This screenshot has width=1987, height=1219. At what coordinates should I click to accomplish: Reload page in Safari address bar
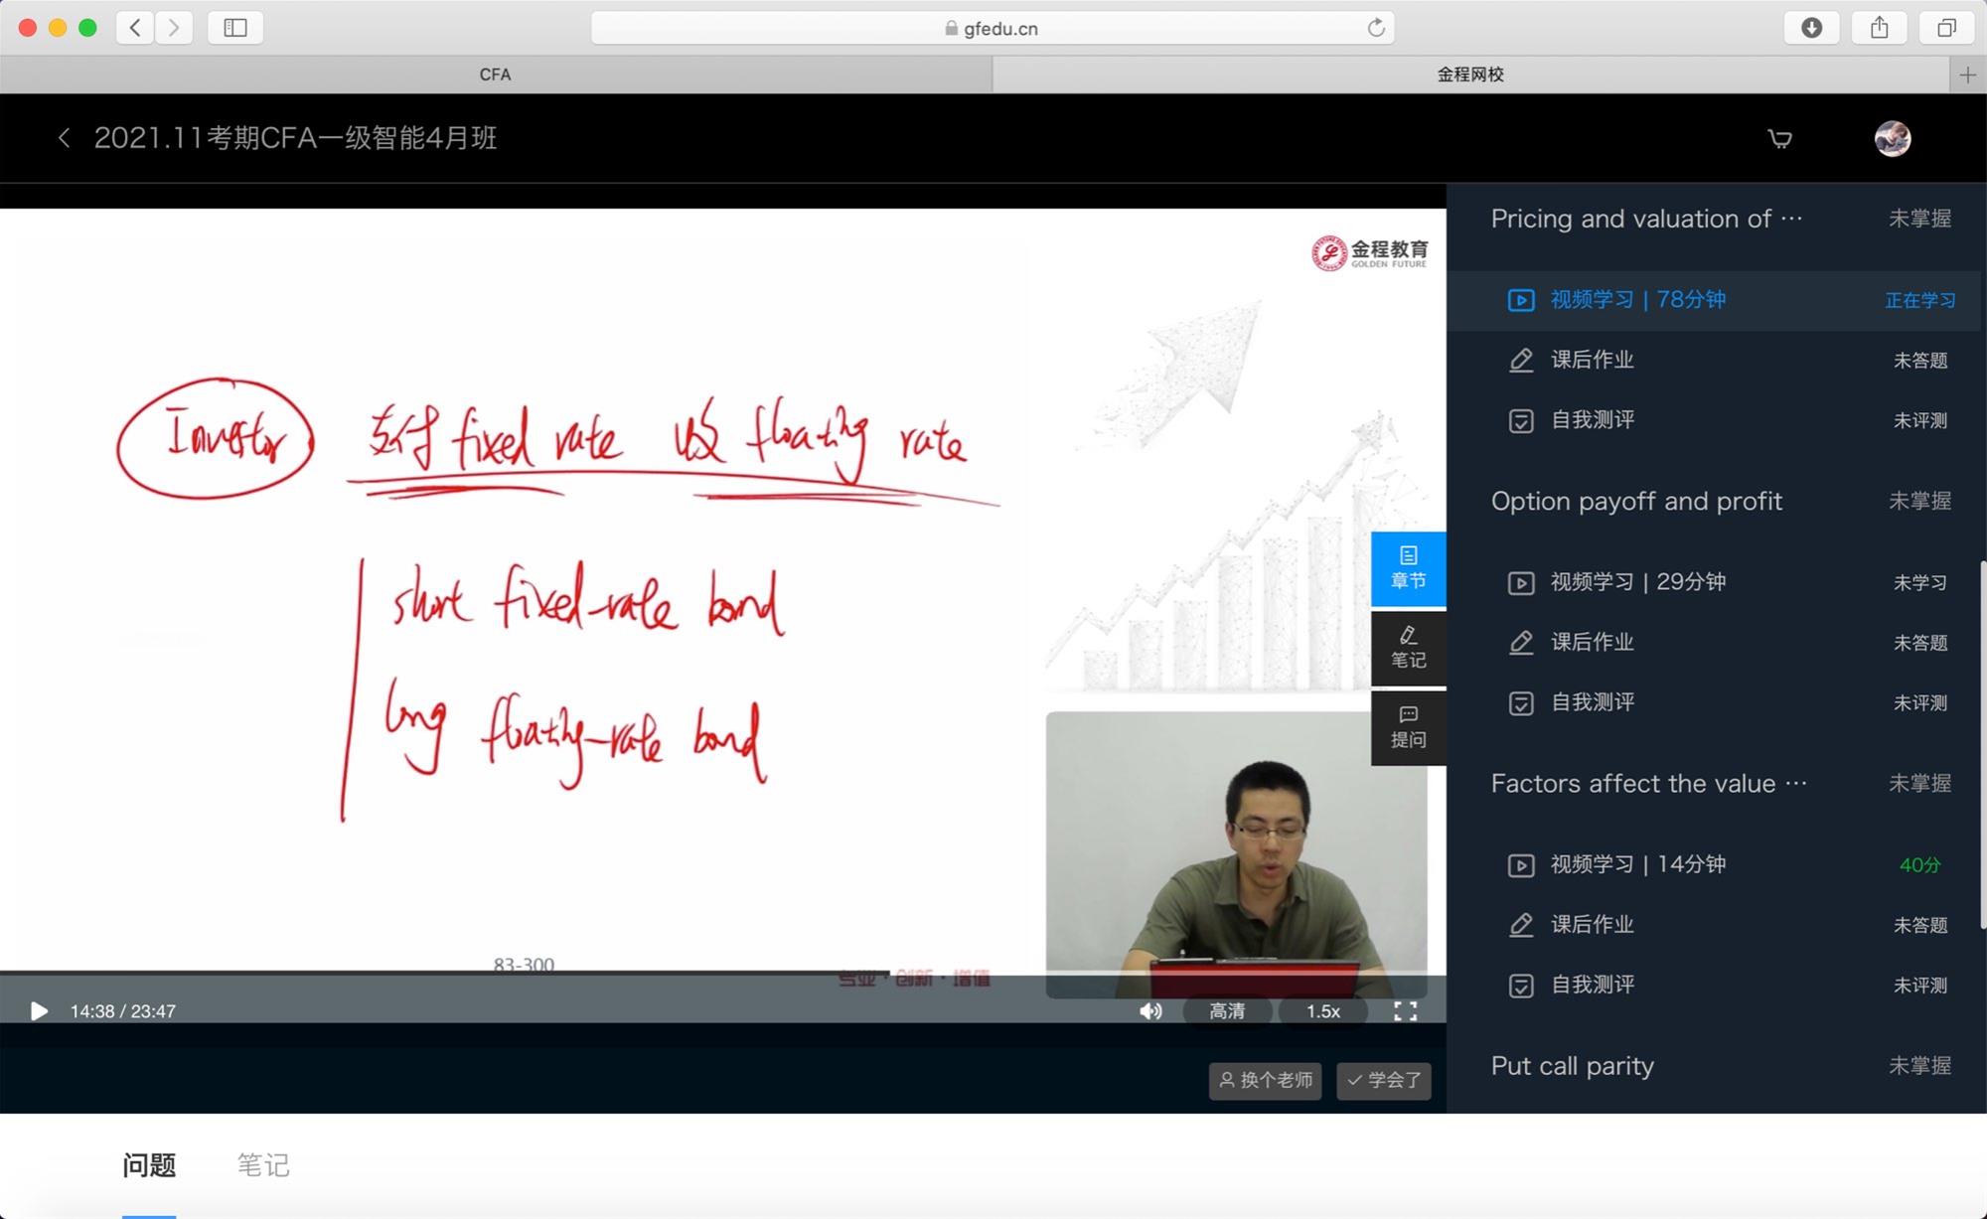click(x=1376, y=28)
